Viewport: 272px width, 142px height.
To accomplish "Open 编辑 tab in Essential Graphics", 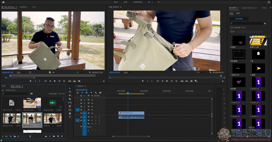I will (x=238, y=13).
